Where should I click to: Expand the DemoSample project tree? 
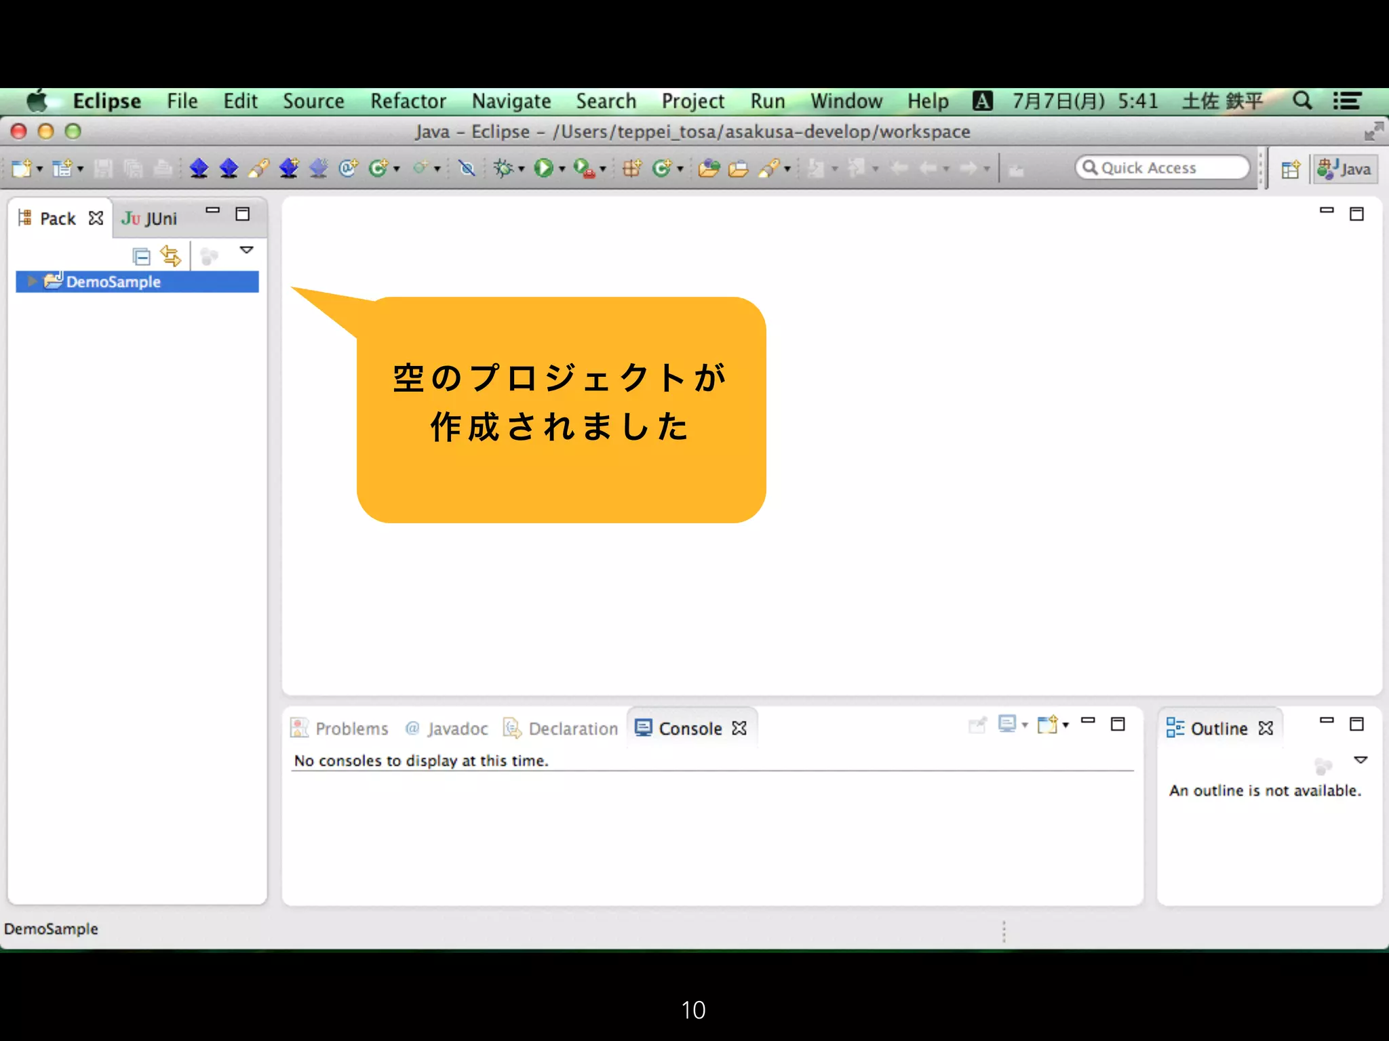[x=31, y=282]
